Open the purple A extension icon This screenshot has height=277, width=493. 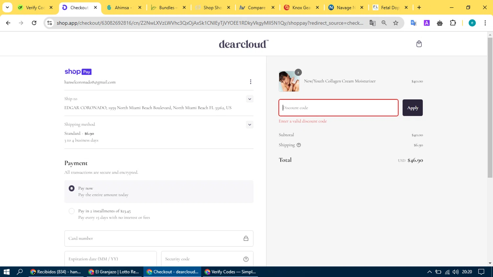[427, 23]
